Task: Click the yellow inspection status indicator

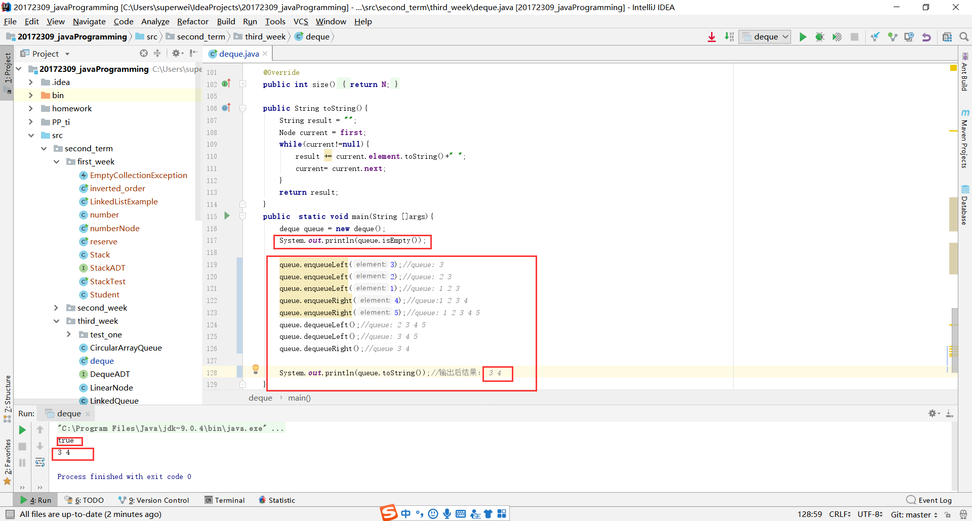Action: coord(953,68)
